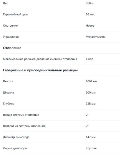The height and width of the screenshot is (154, 121).
Task: Select the Механическое control value
Action: click(95, 37)
